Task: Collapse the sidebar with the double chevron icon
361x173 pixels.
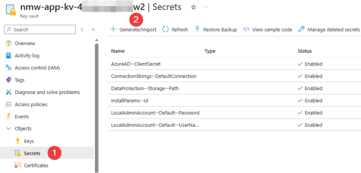Action: pyautogui.click(x=93, y=30)
